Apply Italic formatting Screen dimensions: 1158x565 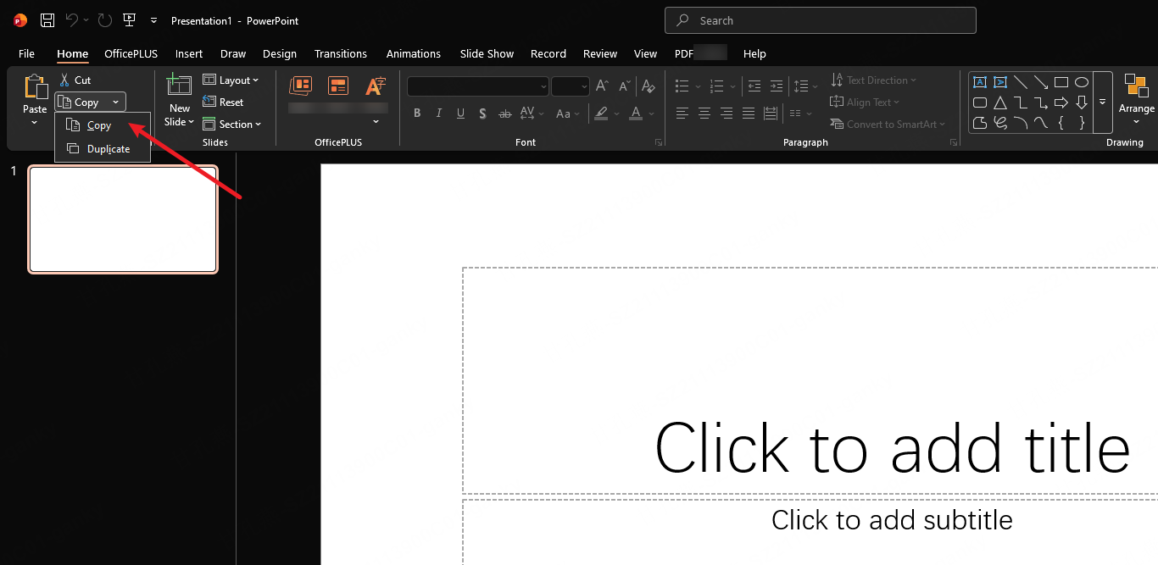[x=439, y=114]
